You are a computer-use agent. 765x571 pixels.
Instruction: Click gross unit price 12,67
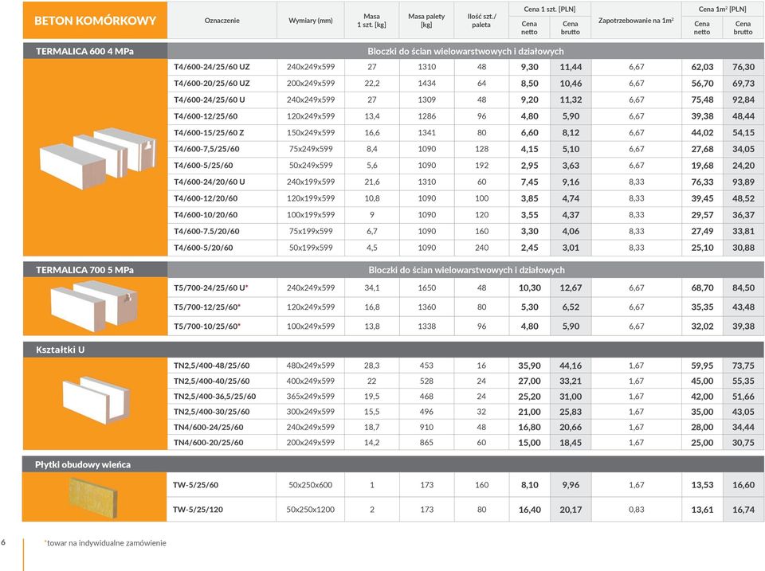click(571, 287)
